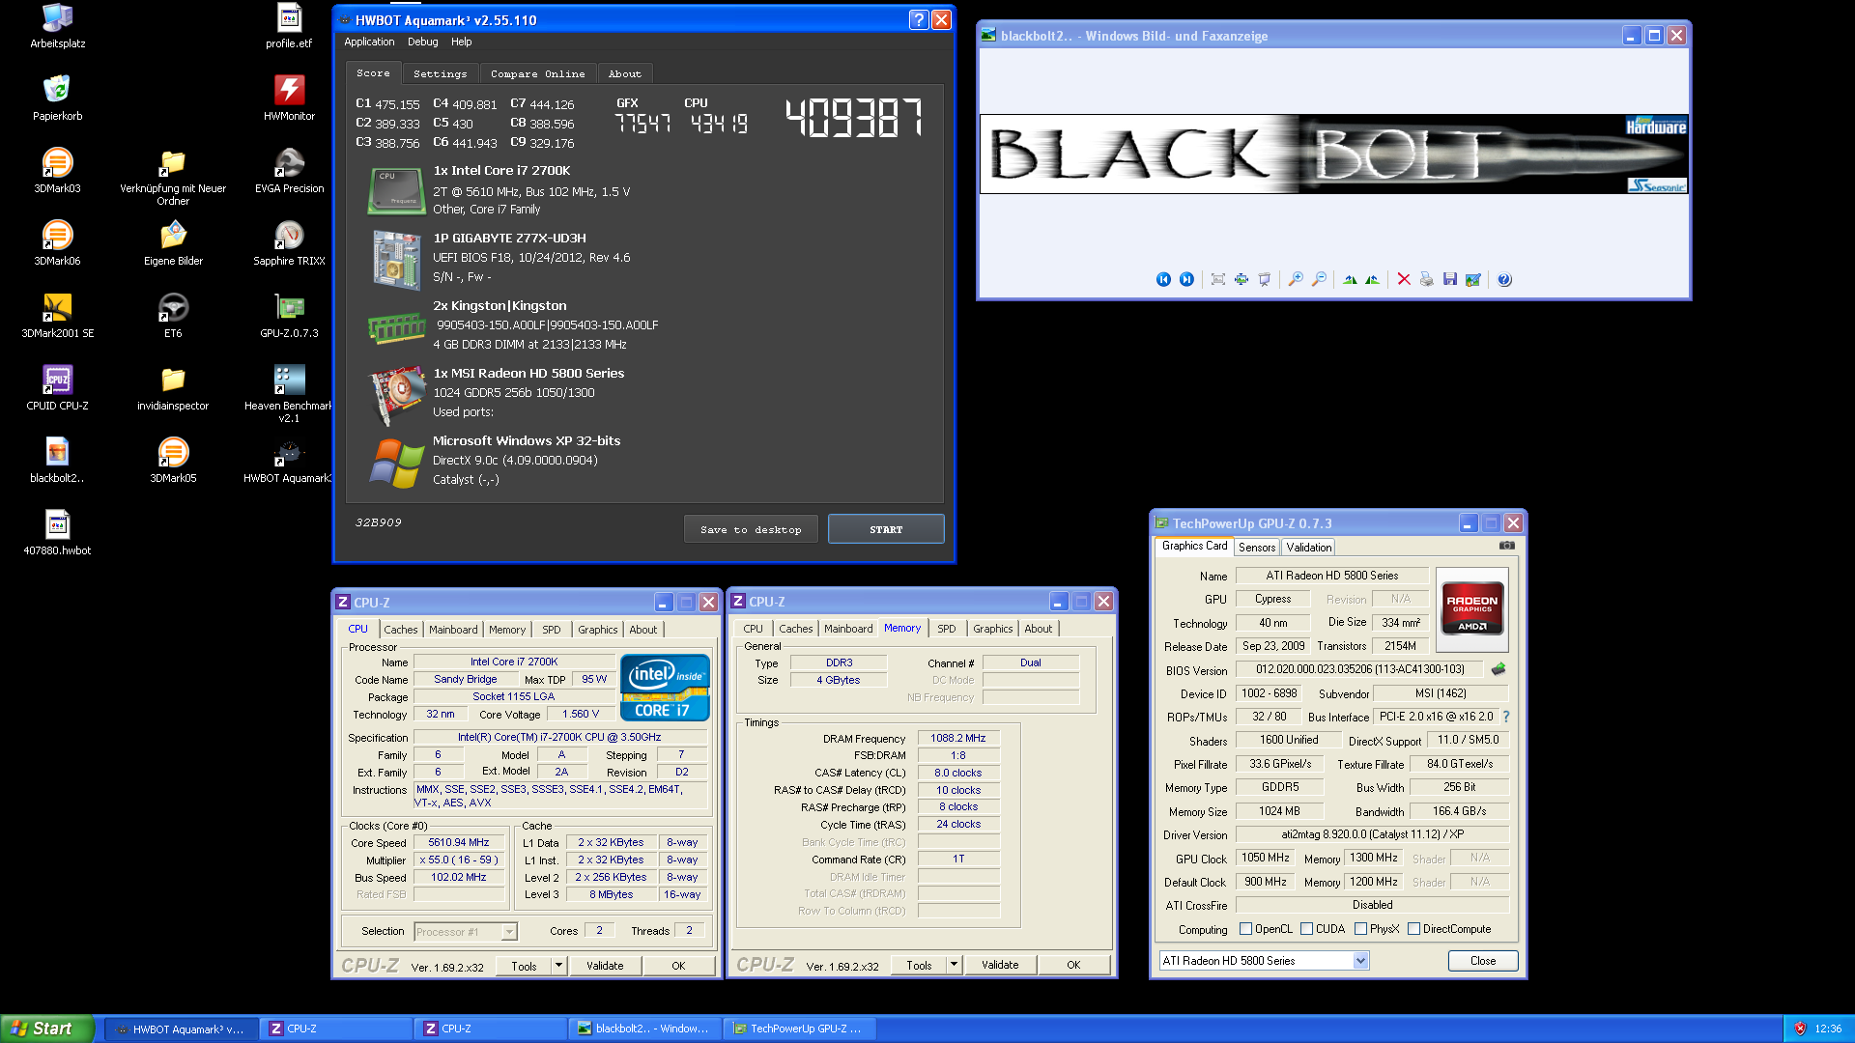Viewport: 1855px width, 1043px height.
Task: Toggle PhysX checkbox in GPU-Z
Action: point(1361,929)
